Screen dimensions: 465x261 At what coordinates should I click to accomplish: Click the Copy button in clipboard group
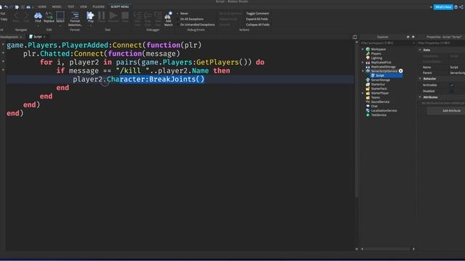tap(4, 19)
